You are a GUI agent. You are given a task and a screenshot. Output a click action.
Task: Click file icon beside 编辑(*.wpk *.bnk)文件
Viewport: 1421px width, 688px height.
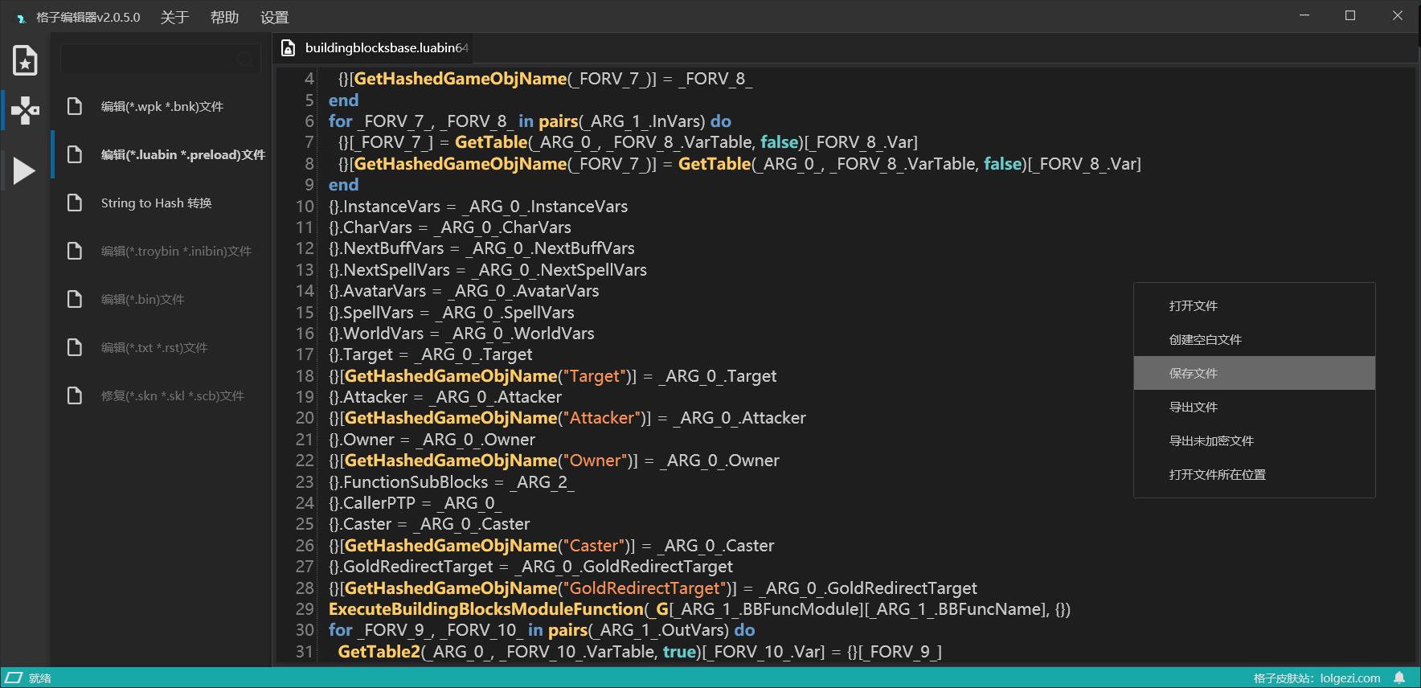(75, 106)
